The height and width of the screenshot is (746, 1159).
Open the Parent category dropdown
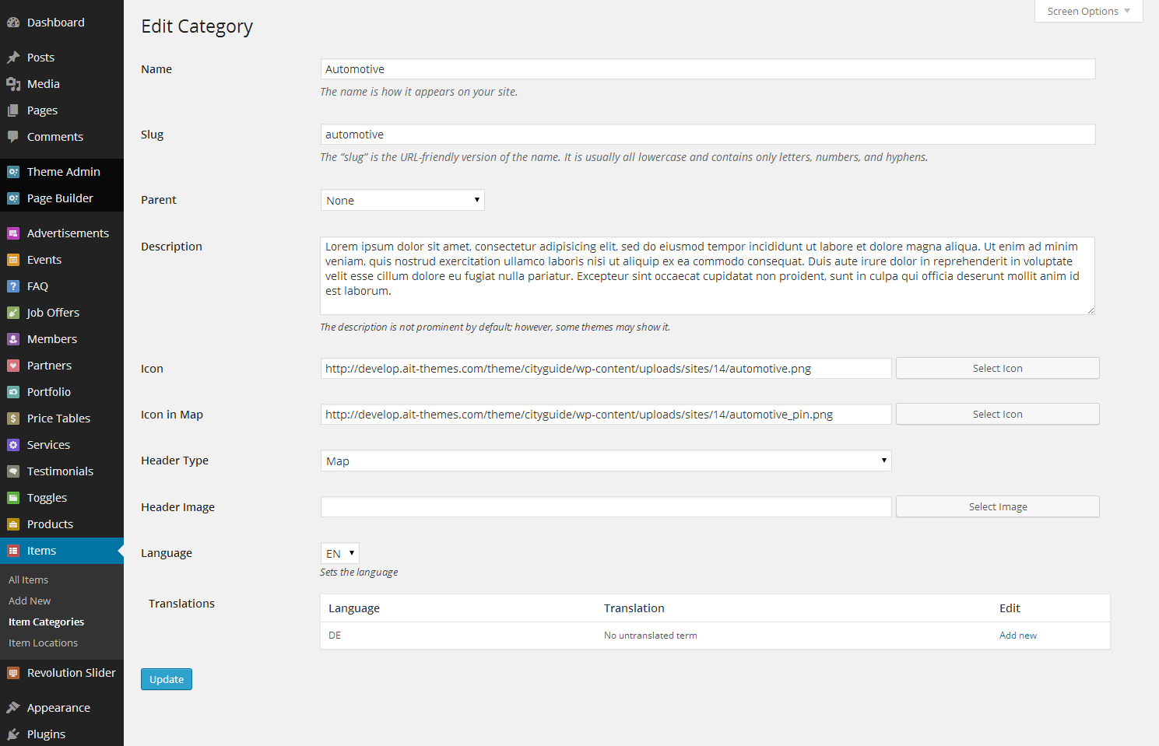click(x=402, y=200)
